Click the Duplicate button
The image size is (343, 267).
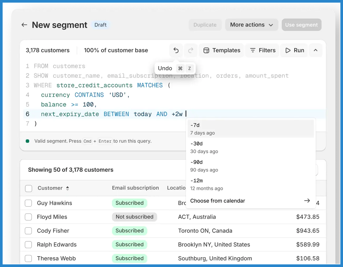[x=205, y=25]
